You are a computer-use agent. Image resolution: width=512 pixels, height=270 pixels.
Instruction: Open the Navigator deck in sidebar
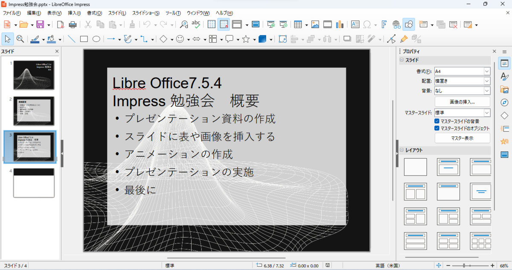[x=504, y=103]
